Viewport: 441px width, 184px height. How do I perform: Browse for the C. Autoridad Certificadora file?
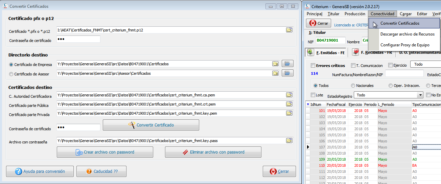click(289, 95)
